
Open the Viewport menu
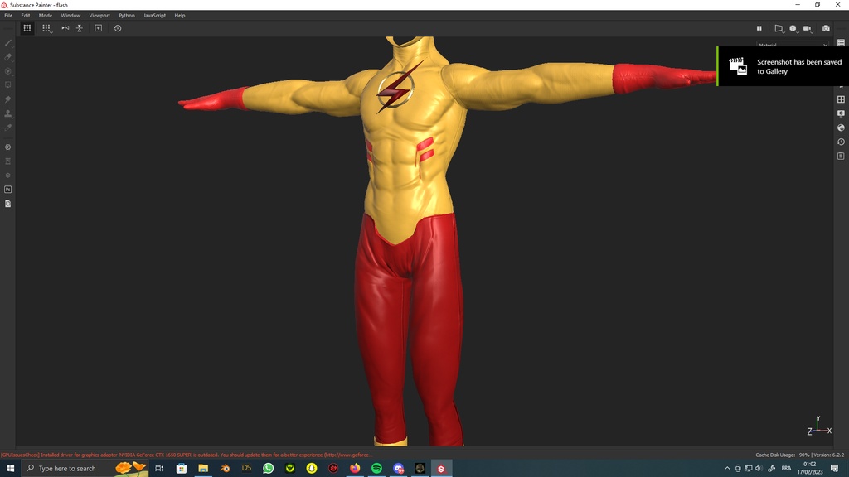coord(99,15)
